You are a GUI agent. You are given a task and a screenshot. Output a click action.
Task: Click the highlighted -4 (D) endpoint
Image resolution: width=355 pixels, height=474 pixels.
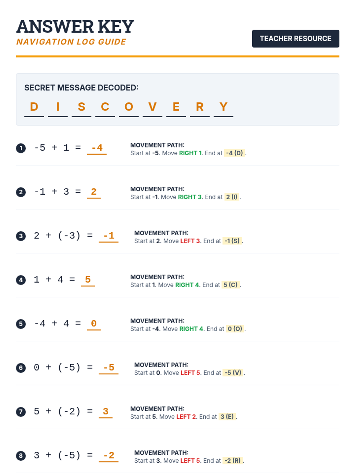(235, 153)
